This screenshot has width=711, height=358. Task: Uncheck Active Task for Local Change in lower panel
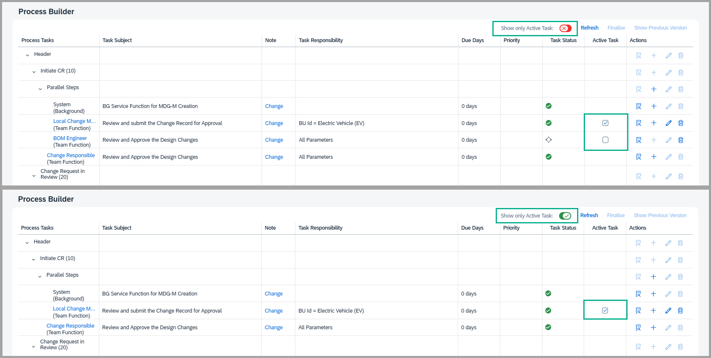click(605, 310)
